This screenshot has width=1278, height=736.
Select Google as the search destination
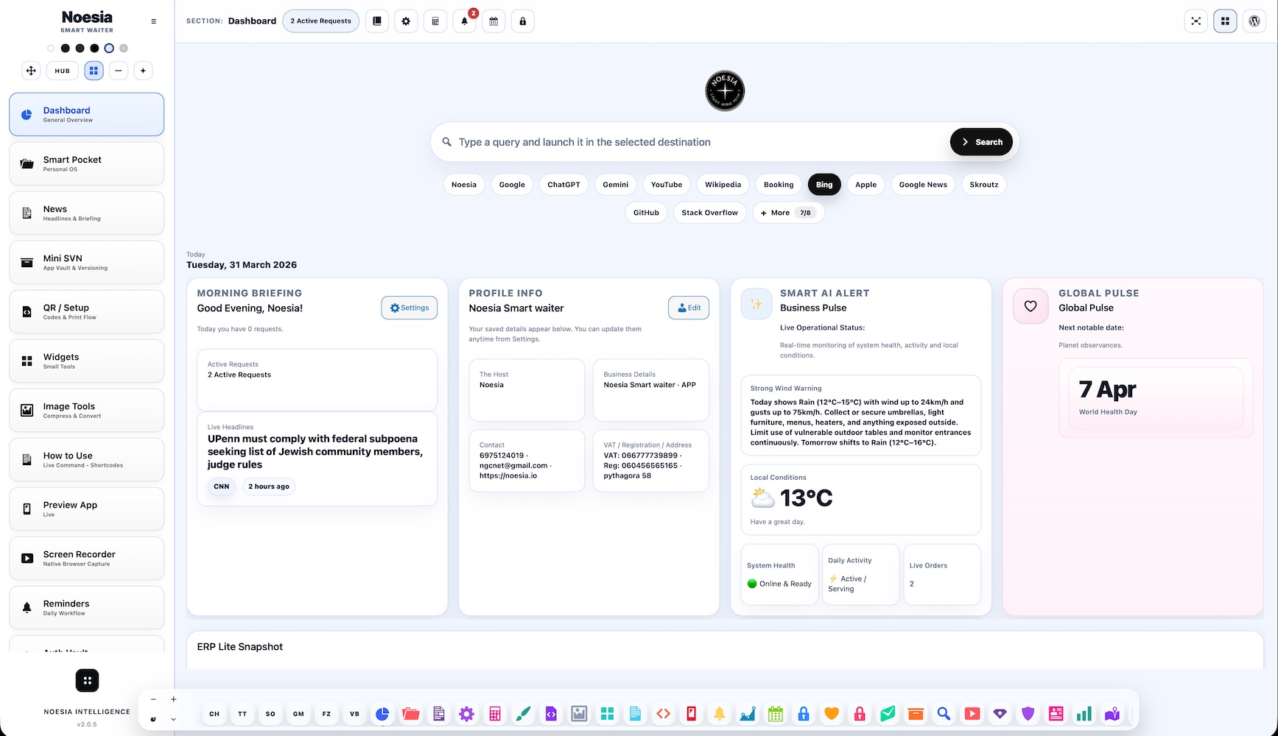tap(512, 185)
